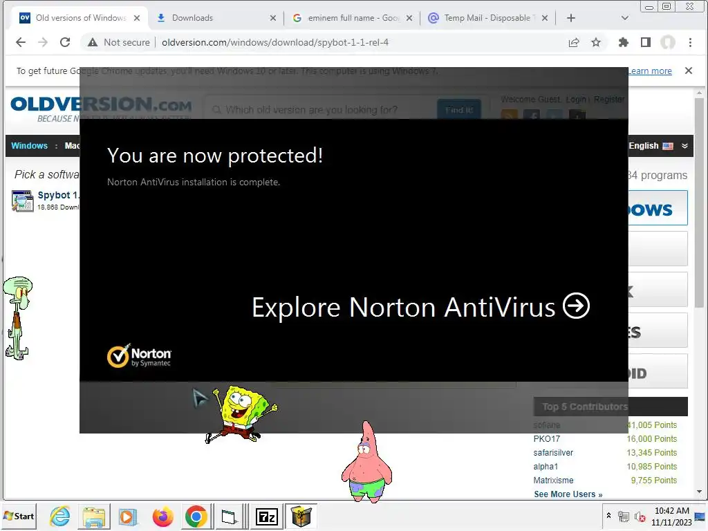Open the Spybot software icon
The image size is (708, 531).
pos(23,201)
